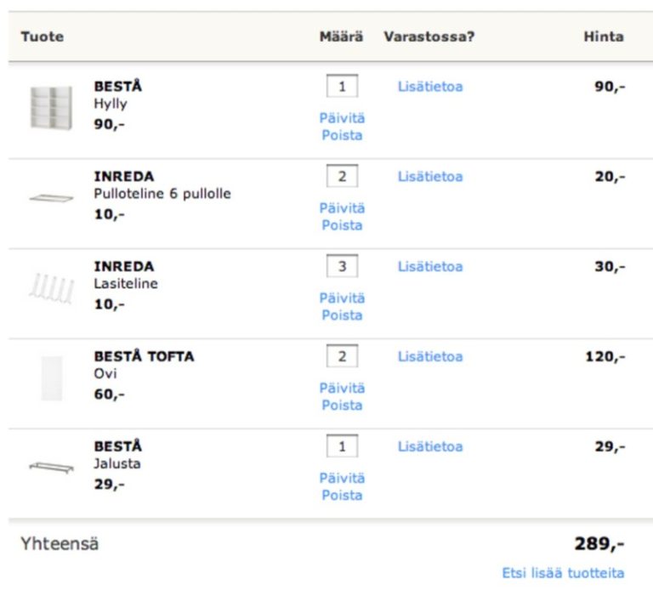Screen dimensions: 653x596
Task: Update the INREDA Lasiteline quantity with Päivitä
Action: (342, 298)
